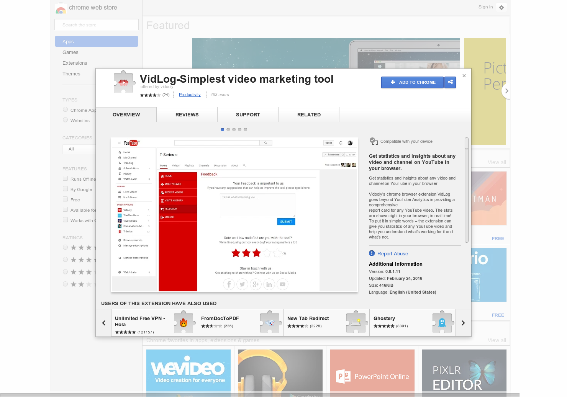Select the Ghostery ghost icon
The height and width of the screenshot is (397, 567).
(x=442, y=322)
